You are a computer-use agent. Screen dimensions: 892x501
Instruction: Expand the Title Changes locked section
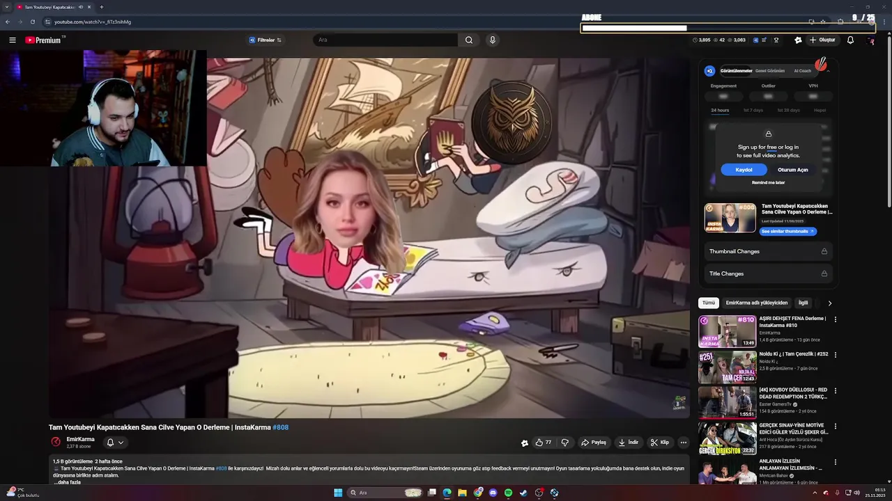click(768, 273)
